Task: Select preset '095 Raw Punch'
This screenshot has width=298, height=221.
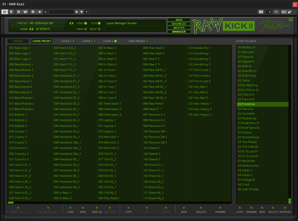Action: pyautogui.click(x=154, y=104)
